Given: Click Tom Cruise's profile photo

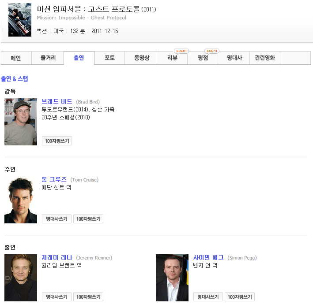Looking at the screenshot, I should pos(21,200).
